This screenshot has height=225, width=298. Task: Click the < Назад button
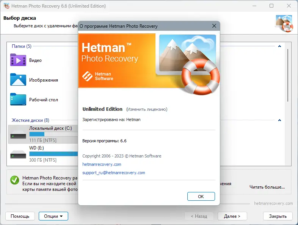[199, 216]
